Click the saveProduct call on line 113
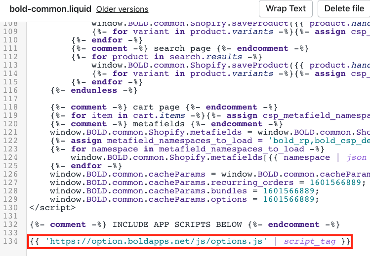370x256 pixels. click(x=231, y=65)
